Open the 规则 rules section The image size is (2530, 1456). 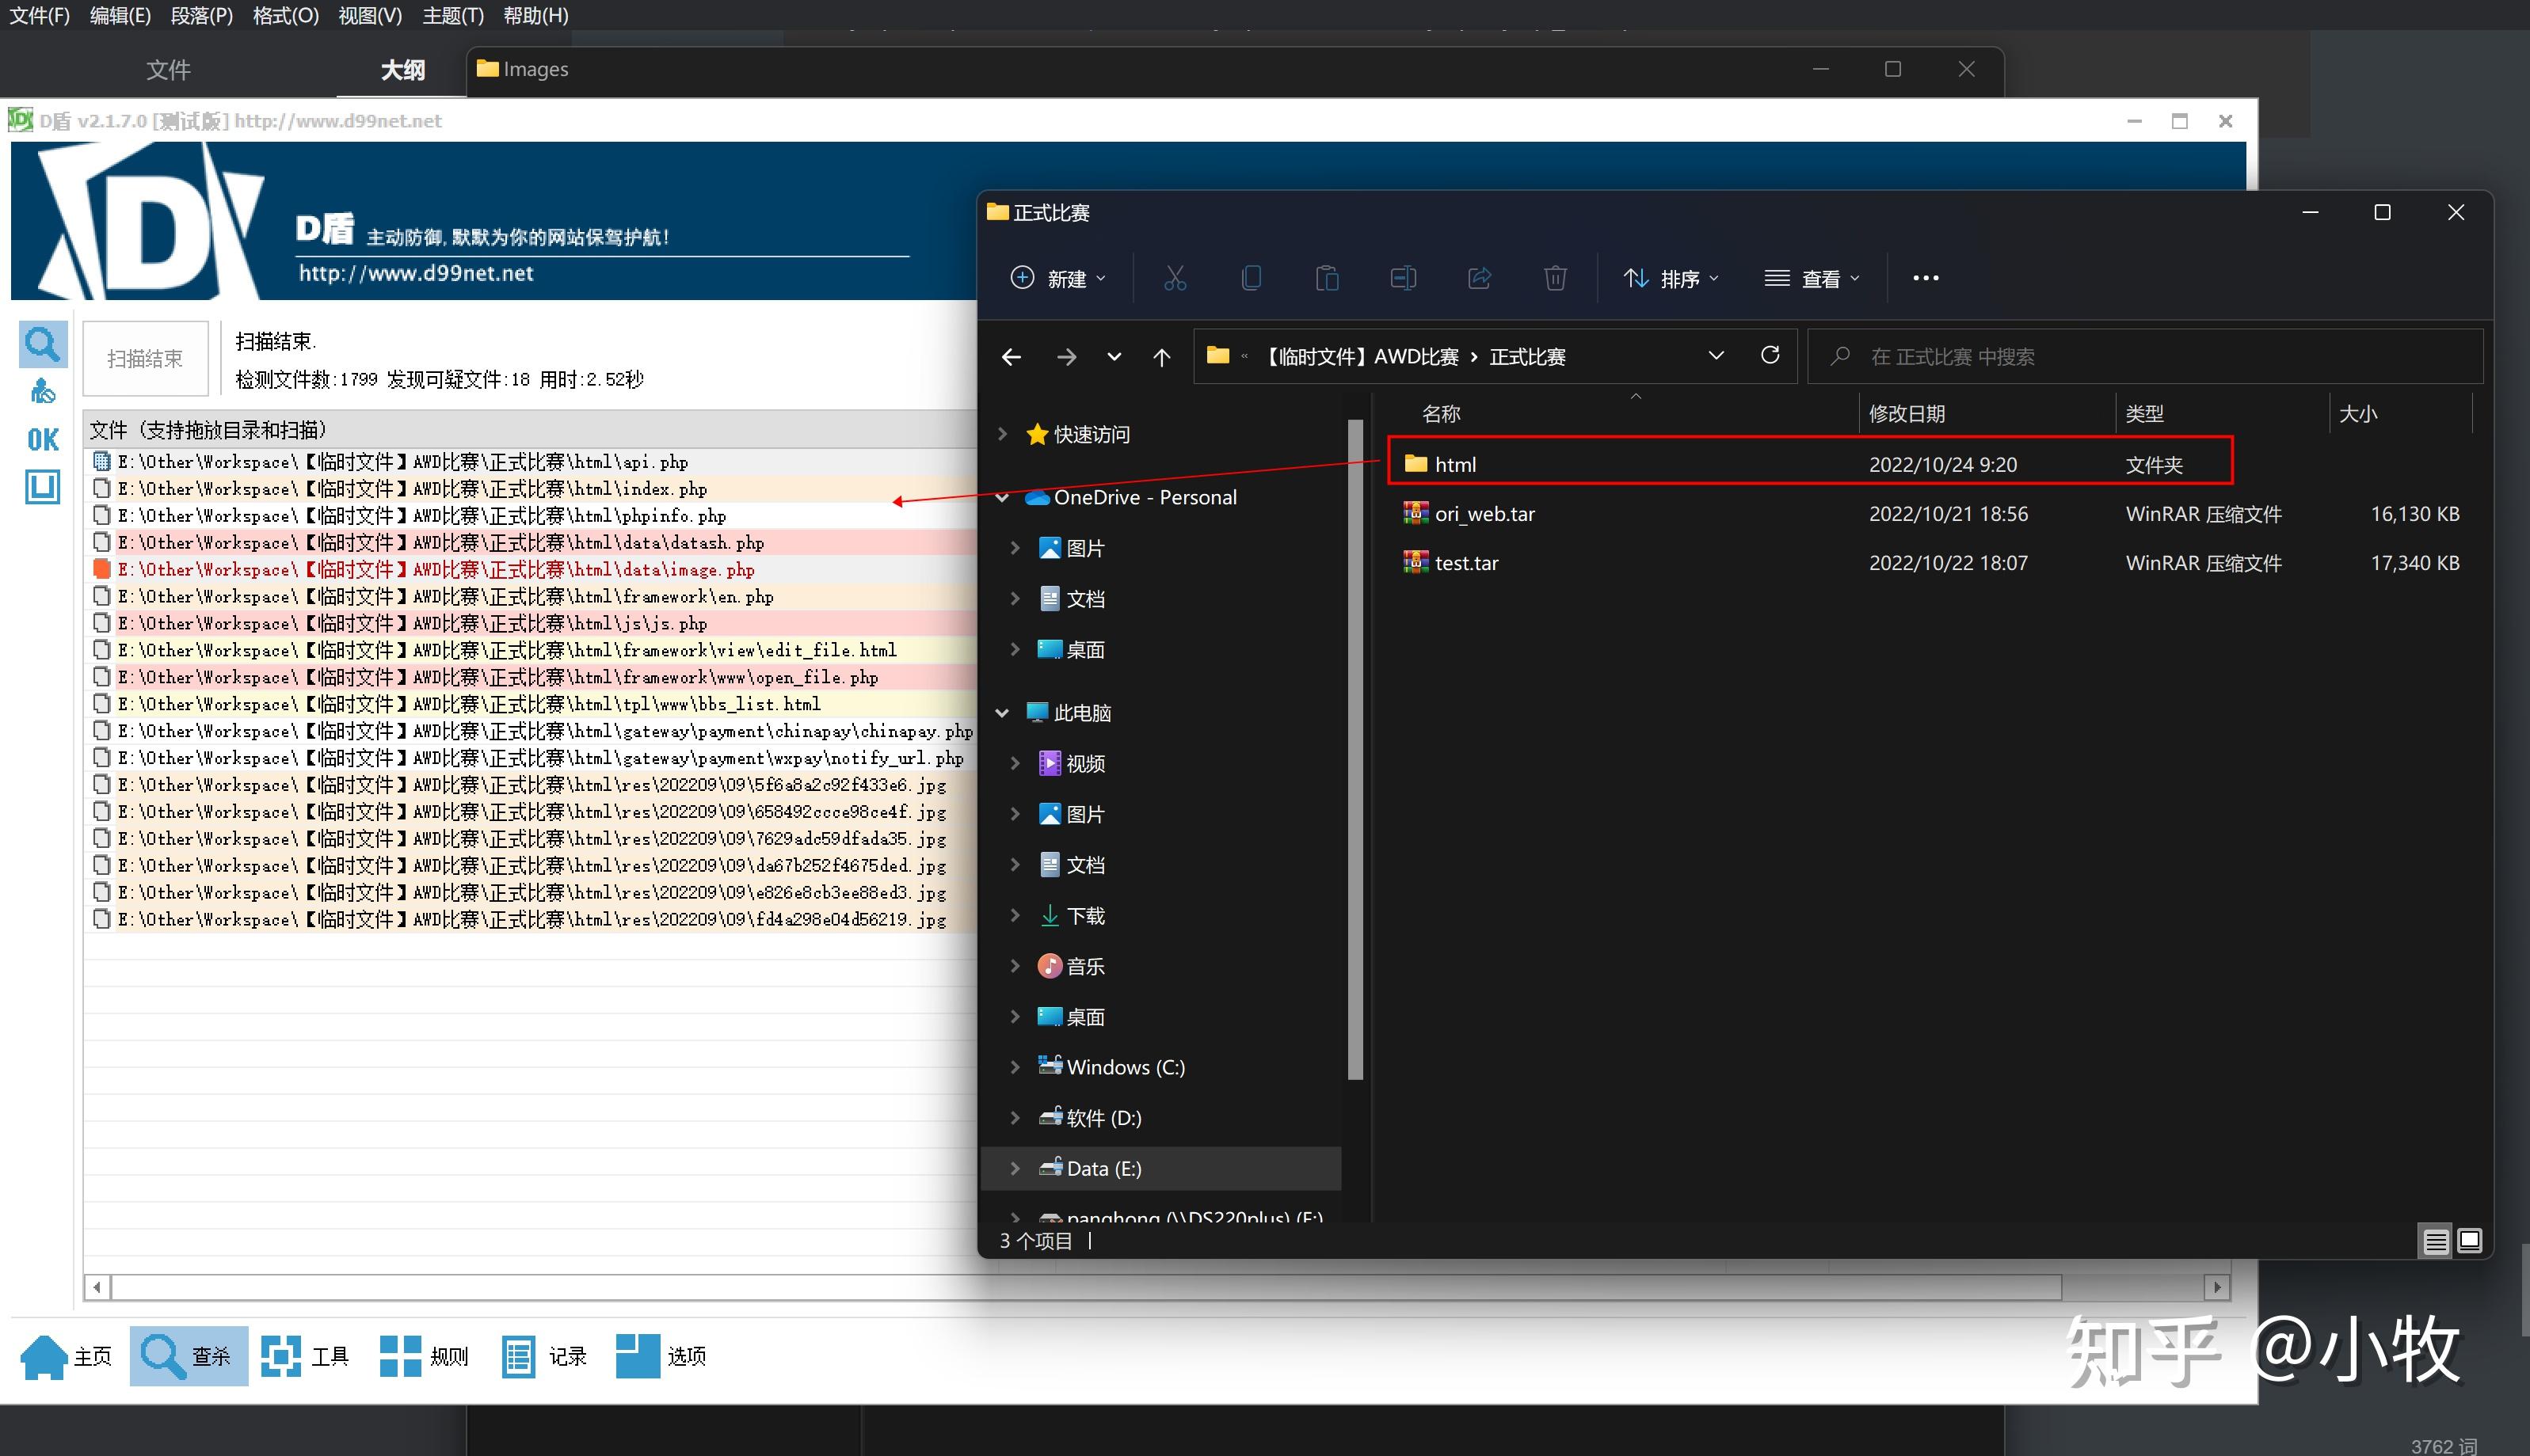[x=424, y=1356]
